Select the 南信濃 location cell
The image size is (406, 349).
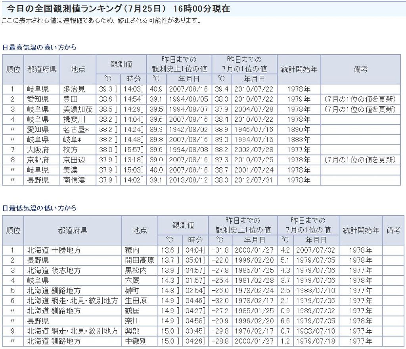(x=74, y=180)
